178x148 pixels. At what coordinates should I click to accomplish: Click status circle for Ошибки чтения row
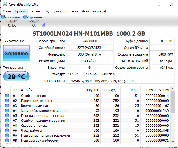[x=7, y=96]
